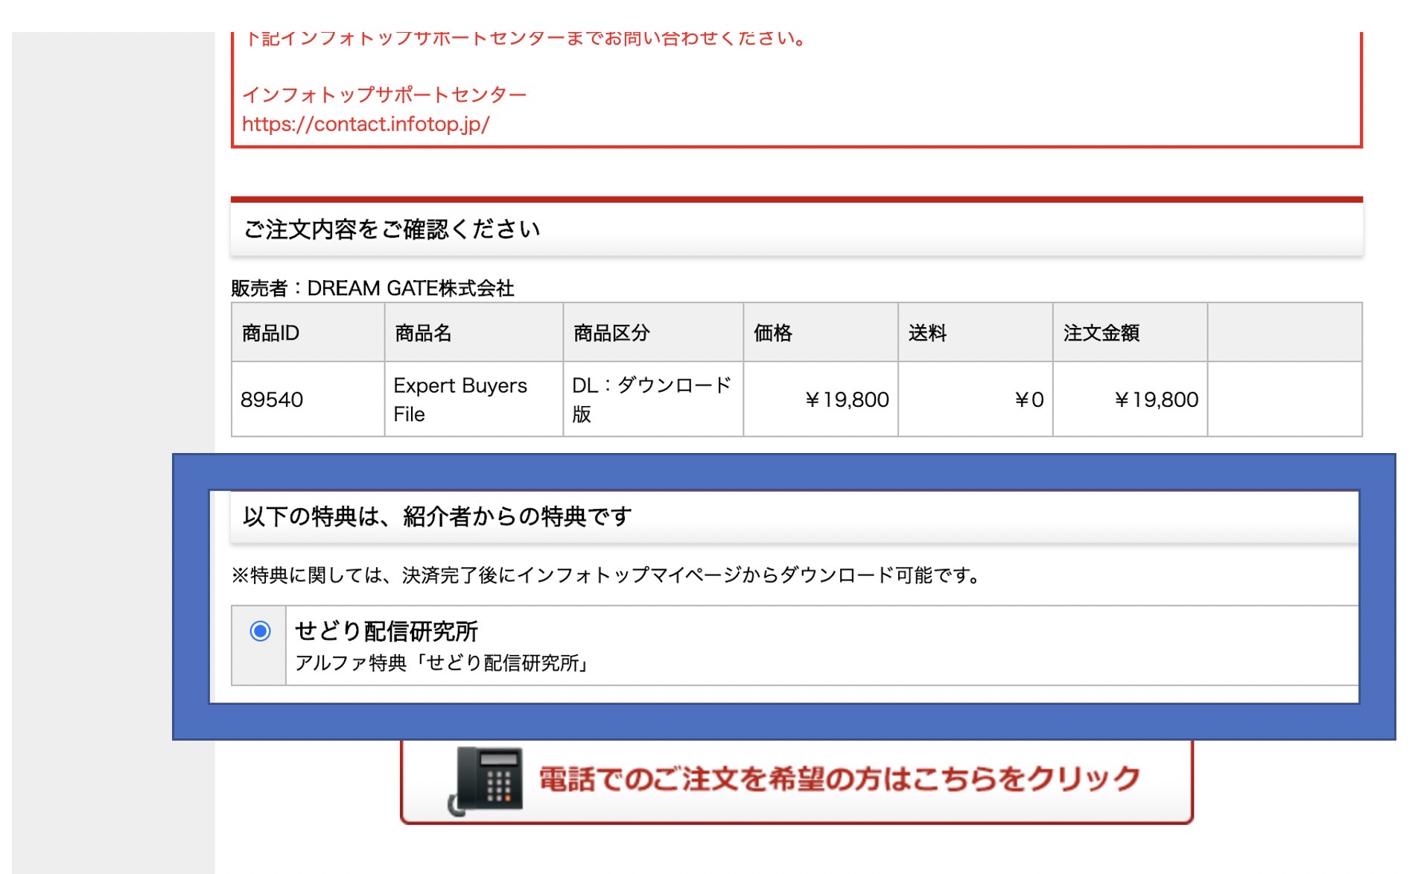Click the 送料 column header
Screen dimensions: 1418x874
click(927, 333)
